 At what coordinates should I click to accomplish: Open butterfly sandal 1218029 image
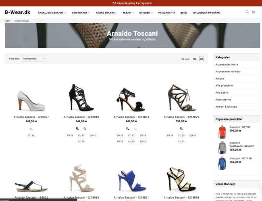[181, 98]
